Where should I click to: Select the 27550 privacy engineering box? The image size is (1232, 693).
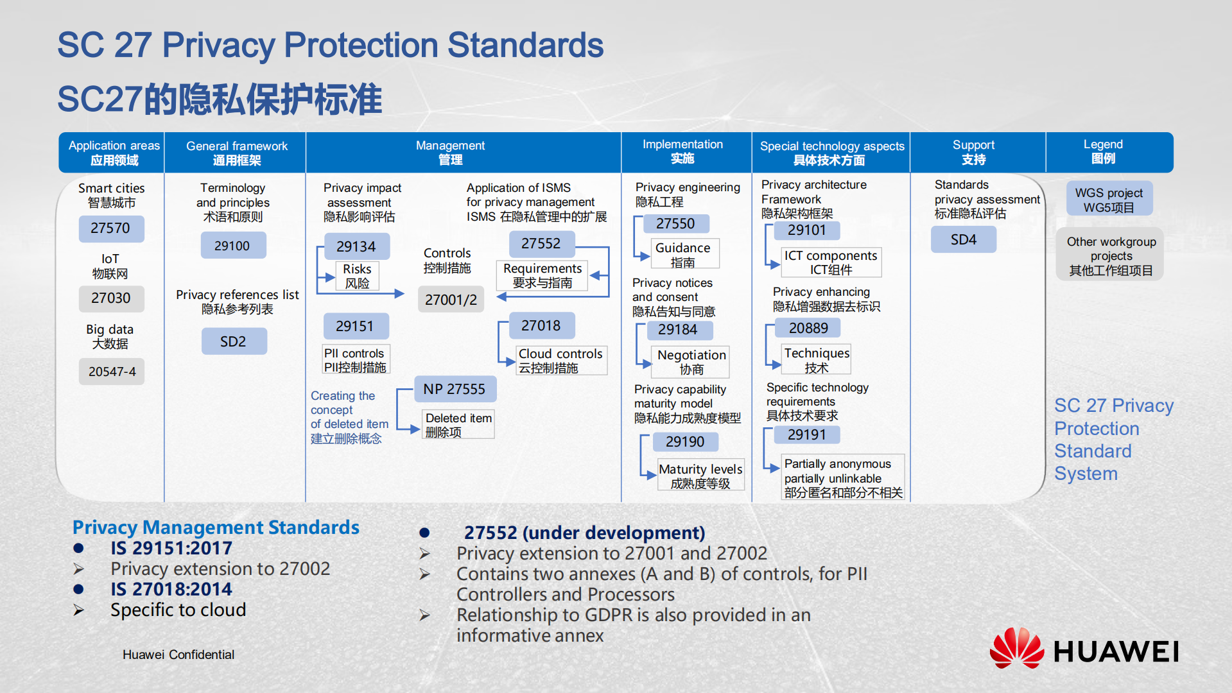tap(675, 224)
